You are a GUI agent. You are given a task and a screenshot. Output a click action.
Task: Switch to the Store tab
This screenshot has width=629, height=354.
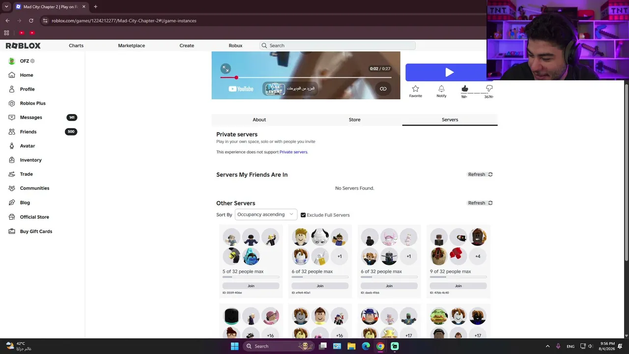tap(354, 119)
